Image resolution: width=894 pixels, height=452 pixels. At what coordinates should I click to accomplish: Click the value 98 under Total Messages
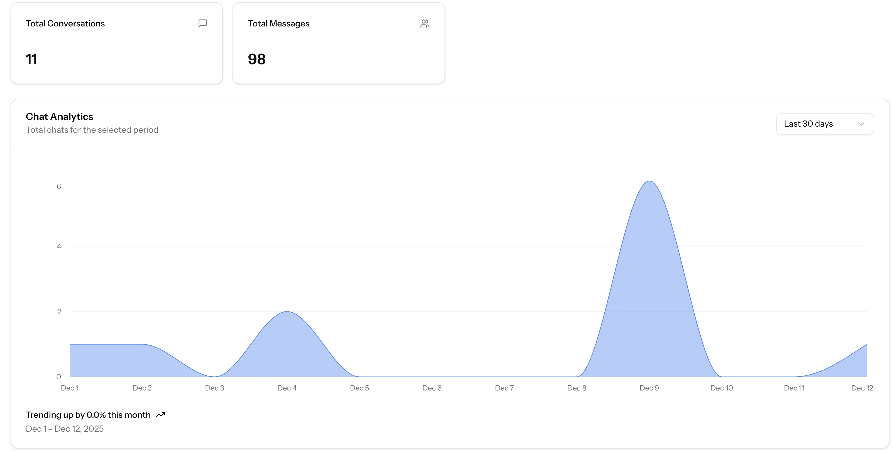pyautogui.click(x=257, y=59)
